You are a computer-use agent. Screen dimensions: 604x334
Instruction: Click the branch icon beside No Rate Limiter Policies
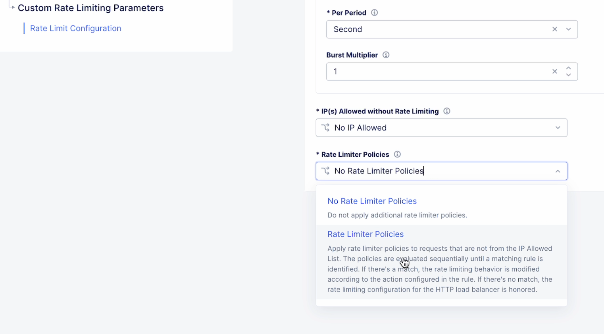click(325, 171)
